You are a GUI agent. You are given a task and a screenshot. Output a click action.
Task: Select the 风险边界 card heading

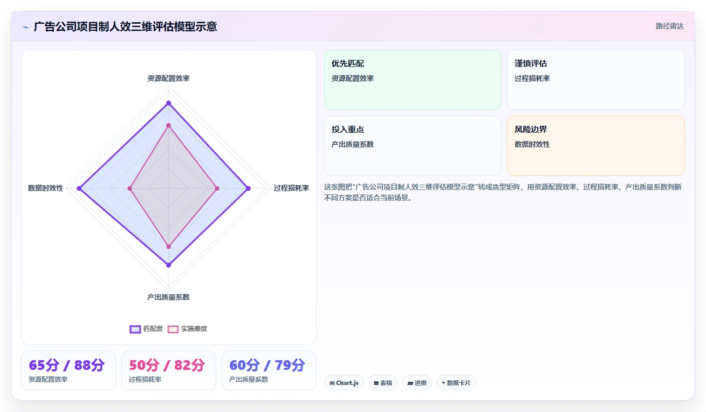tap(531, 130)
